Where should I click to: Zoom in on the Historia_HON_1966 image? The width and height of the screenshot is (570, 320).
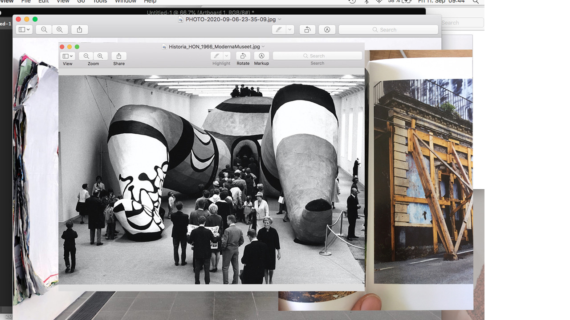(100, 56)
